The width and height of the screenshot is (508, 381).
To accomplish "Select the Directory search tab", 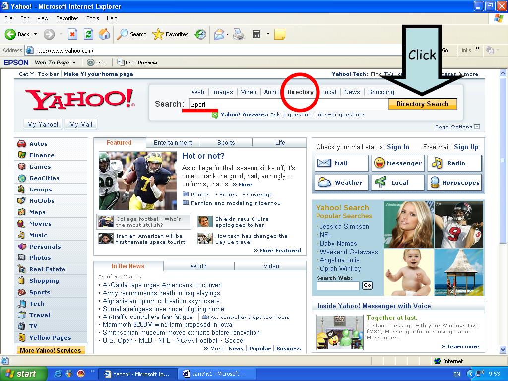I will tap(300, 92).
